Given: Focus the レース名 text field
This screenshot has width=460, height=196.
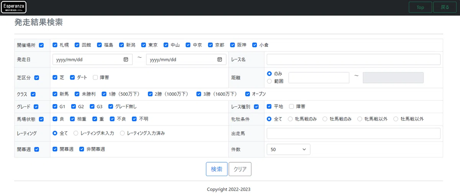Looking at the screenshot, I should pos(353,60).
